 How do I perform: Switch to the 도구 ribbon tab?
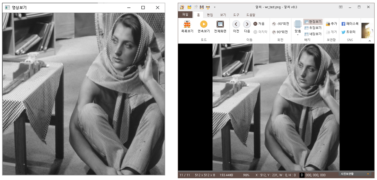[x=236, y=15]
